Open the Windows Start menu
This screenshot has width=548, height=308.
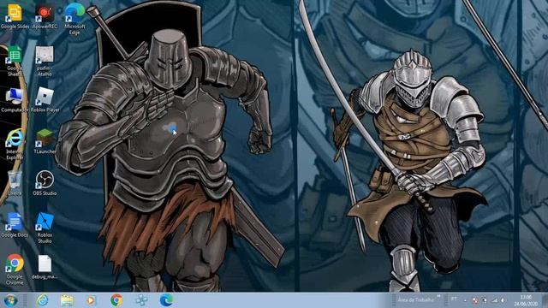[x=10, y=300]
